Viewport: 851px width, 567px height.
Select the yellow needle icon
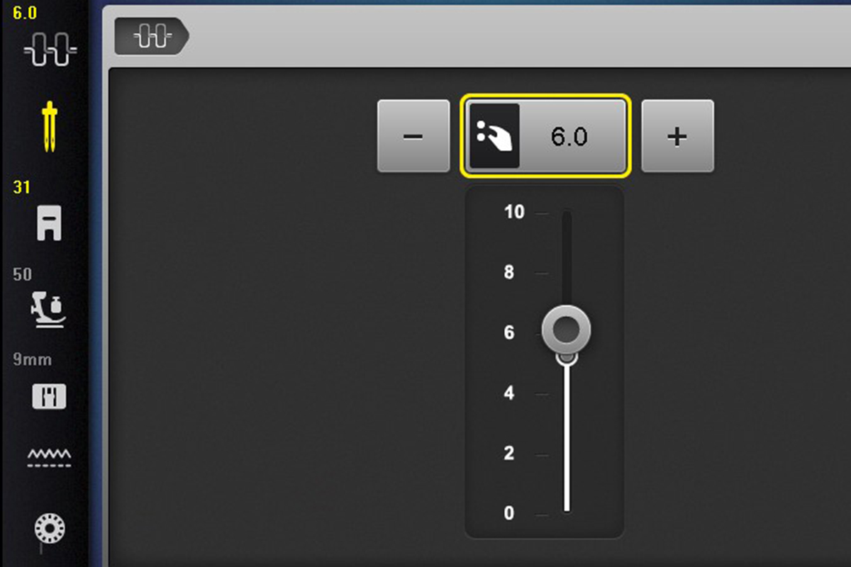coord(49,128)
